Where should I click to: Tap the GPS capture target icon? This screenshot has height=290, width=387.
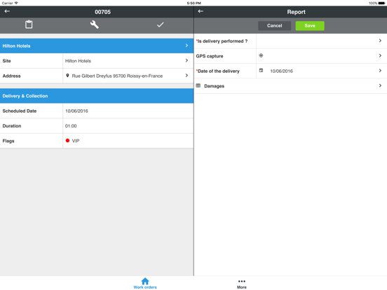(261, 56)
